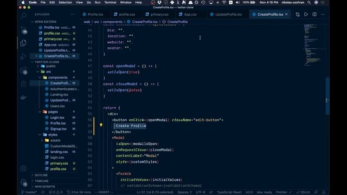This screenshot has width=347, height=195.
Task: Open the errors and warnings count
Action: click(55, 192)
